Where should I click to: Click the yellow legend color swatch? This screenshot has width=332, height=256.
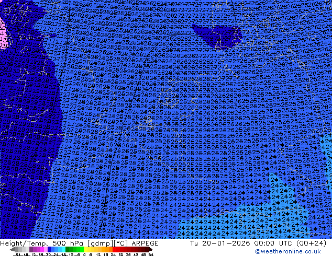[85, 249]
